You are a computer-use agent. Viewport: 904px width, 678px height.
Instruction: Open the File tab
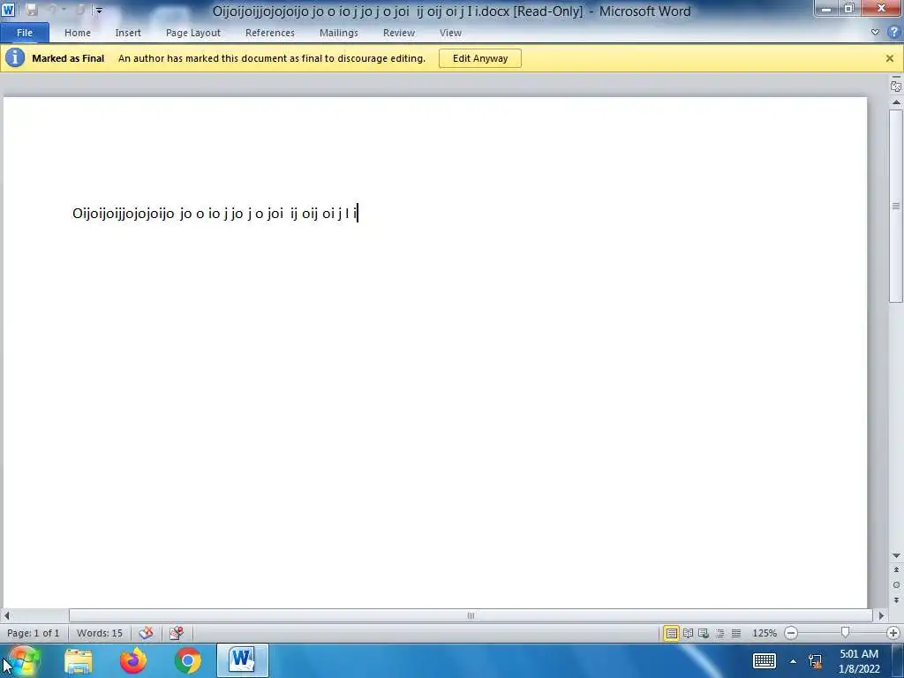(x=25, y=33)
